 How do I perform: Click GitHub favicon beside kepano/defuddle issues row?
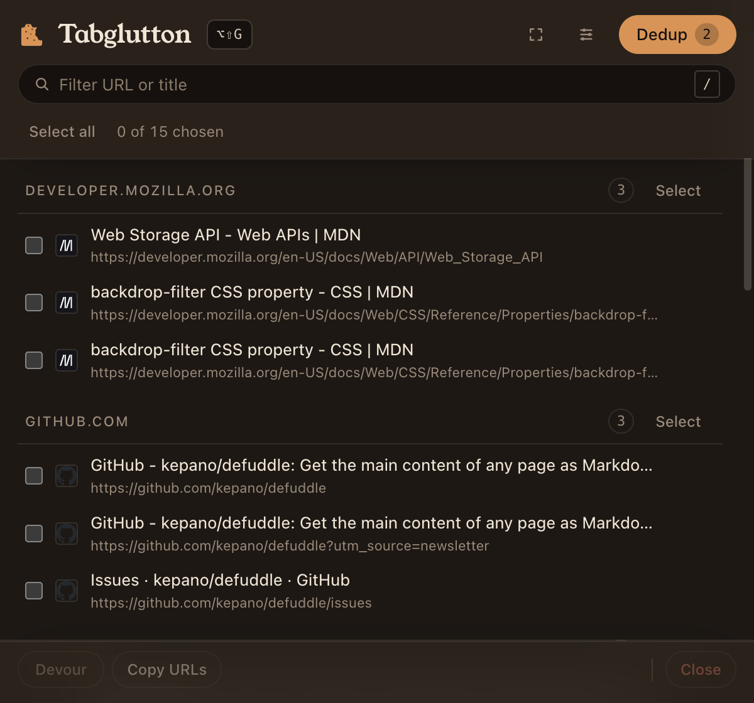[x=67, y=591]
